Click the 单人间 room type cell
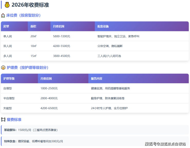This screenshot has height=148, width=190. click(x=7, y=36)
